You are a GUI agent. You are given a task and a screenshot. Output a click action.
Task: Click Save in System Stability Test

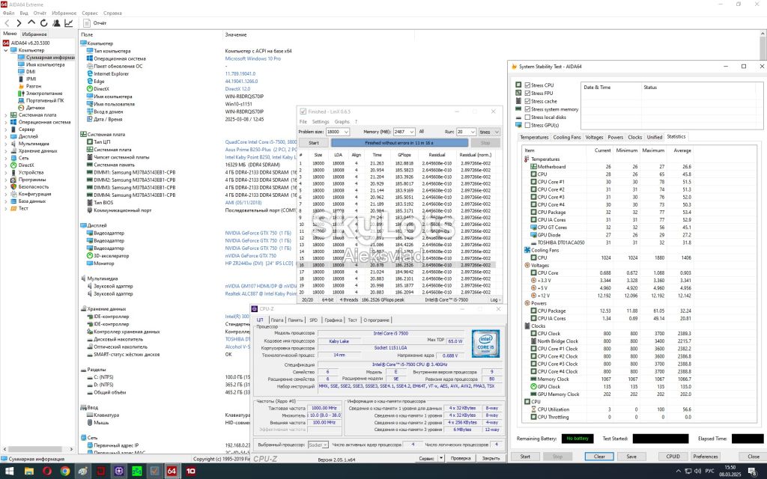pos(631,457)
